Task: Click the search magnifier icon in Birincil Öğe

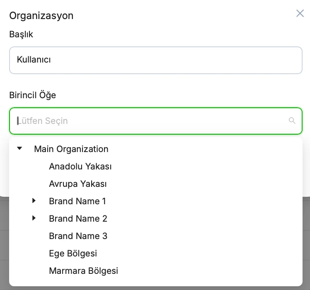Action: click(292, 121)
